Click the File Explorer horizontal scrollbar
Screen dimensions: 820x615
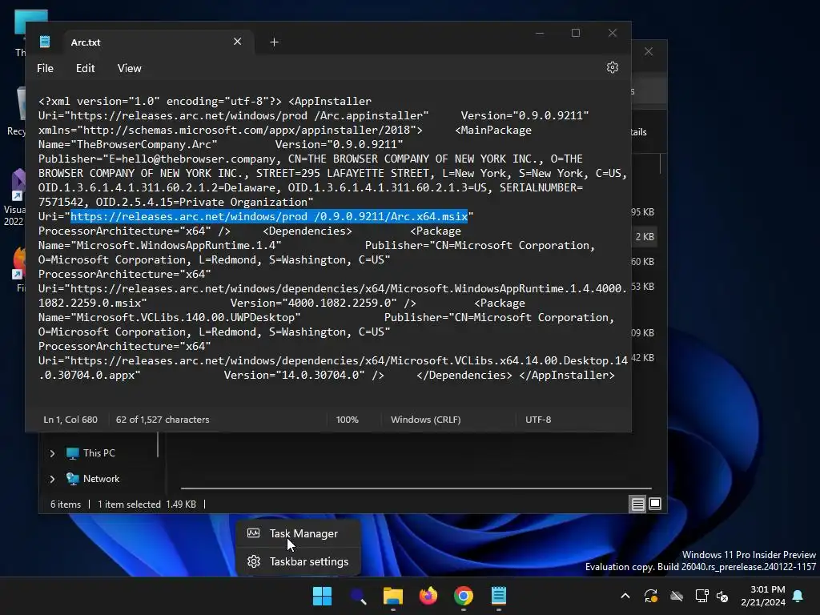(x=416, y=488)
